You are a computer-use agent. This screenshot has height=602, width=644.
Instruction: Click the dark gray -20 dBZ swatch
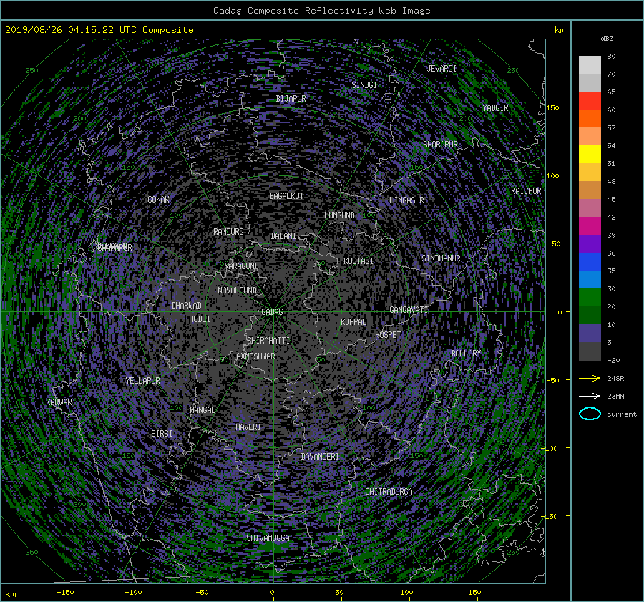click(x=590, y=351)
